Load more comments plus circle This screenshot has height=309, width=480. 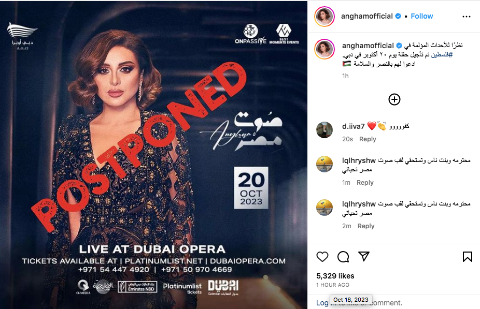[x=394, y=99]
